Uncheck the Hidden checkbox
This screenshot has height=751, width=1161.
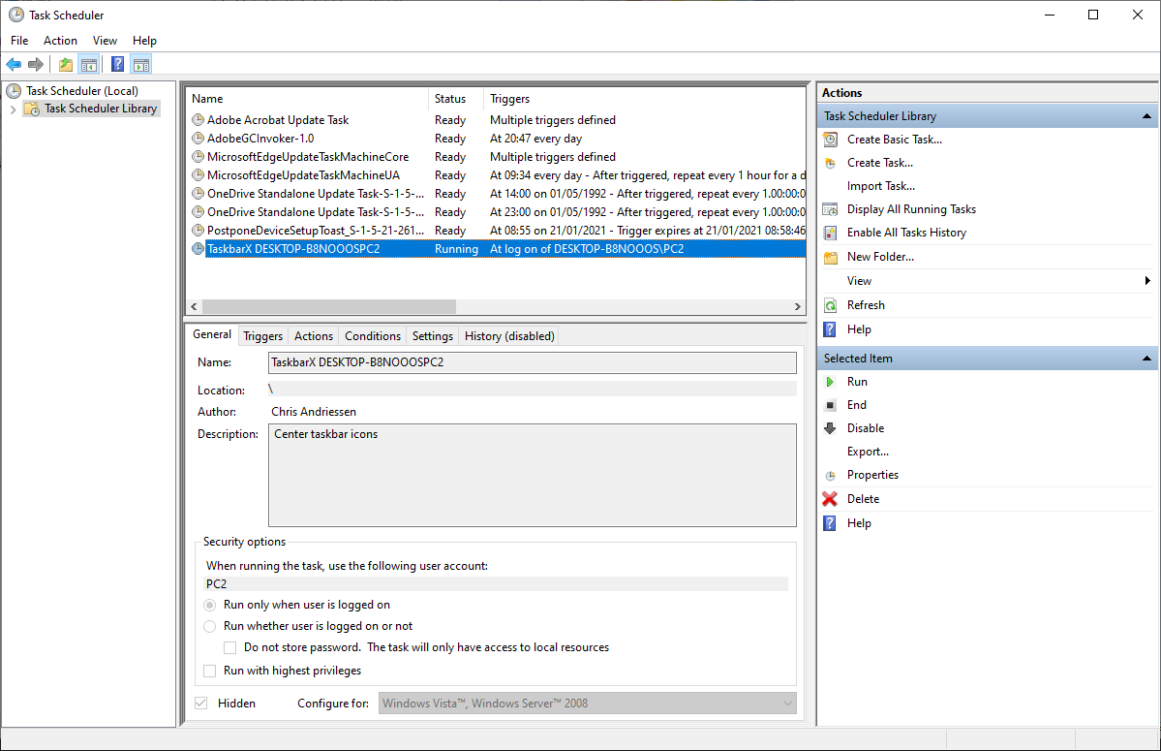point(209,704)
